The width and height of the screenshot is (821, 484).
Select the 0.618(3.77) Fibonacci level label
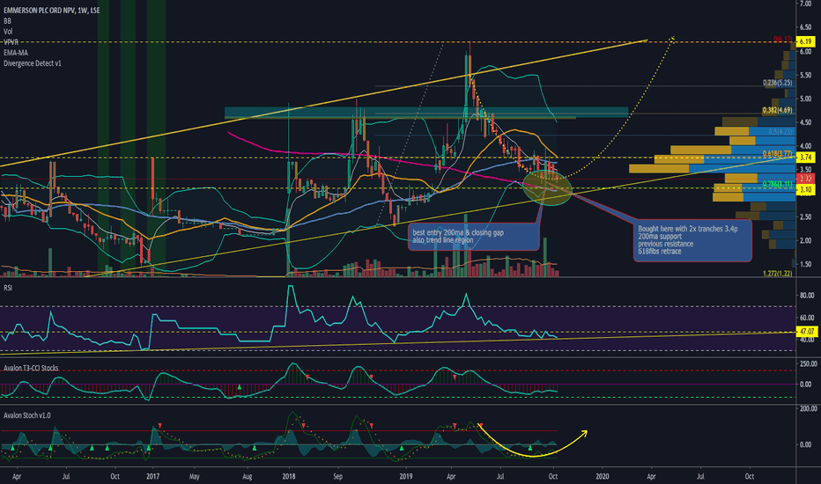click(778, 153)
